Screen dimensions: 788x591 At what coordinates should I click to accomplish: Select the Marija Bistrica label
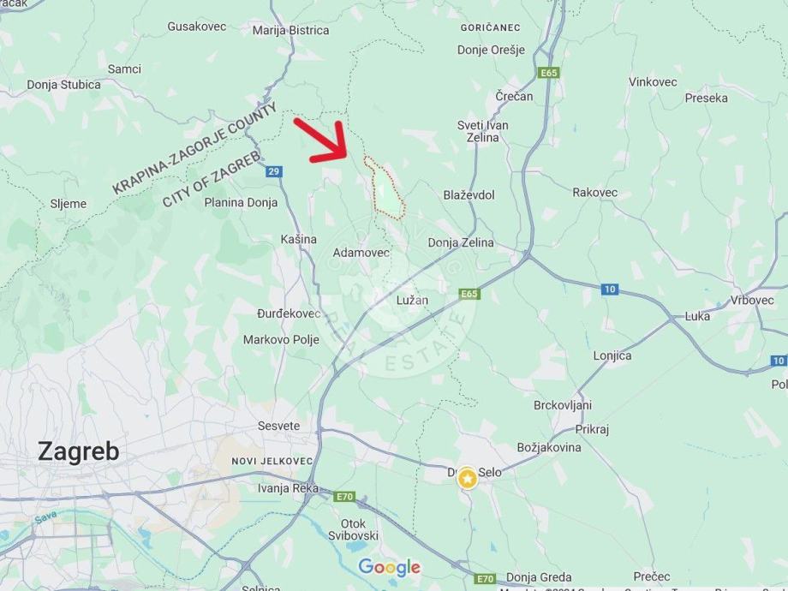pyautogui.click(x=291, y=30)
